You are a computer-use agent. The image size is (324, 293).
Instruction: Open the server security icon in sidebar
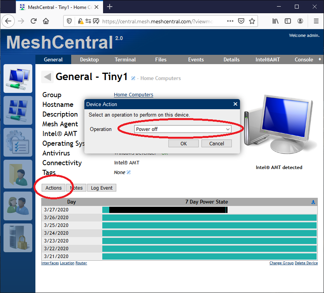tap(18, 237)
